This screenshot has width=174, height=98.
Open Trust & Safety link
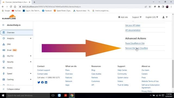[123, 85]
